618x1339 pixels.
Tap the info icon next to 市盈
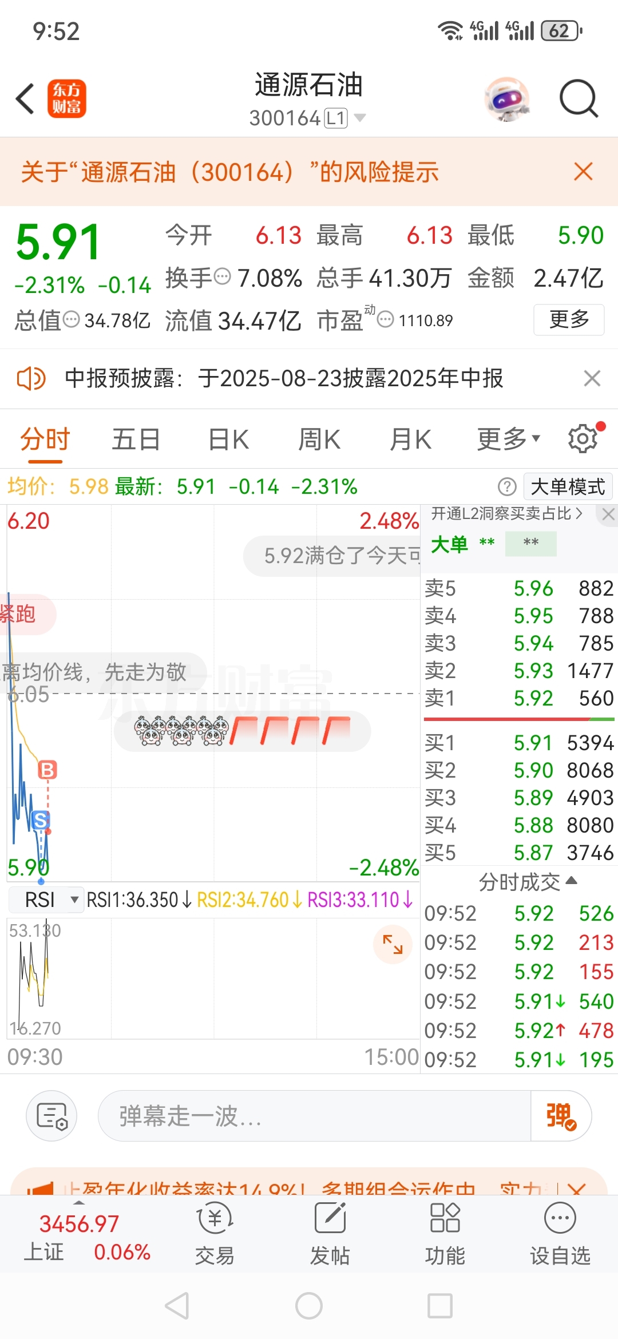[x=386, y=319]
